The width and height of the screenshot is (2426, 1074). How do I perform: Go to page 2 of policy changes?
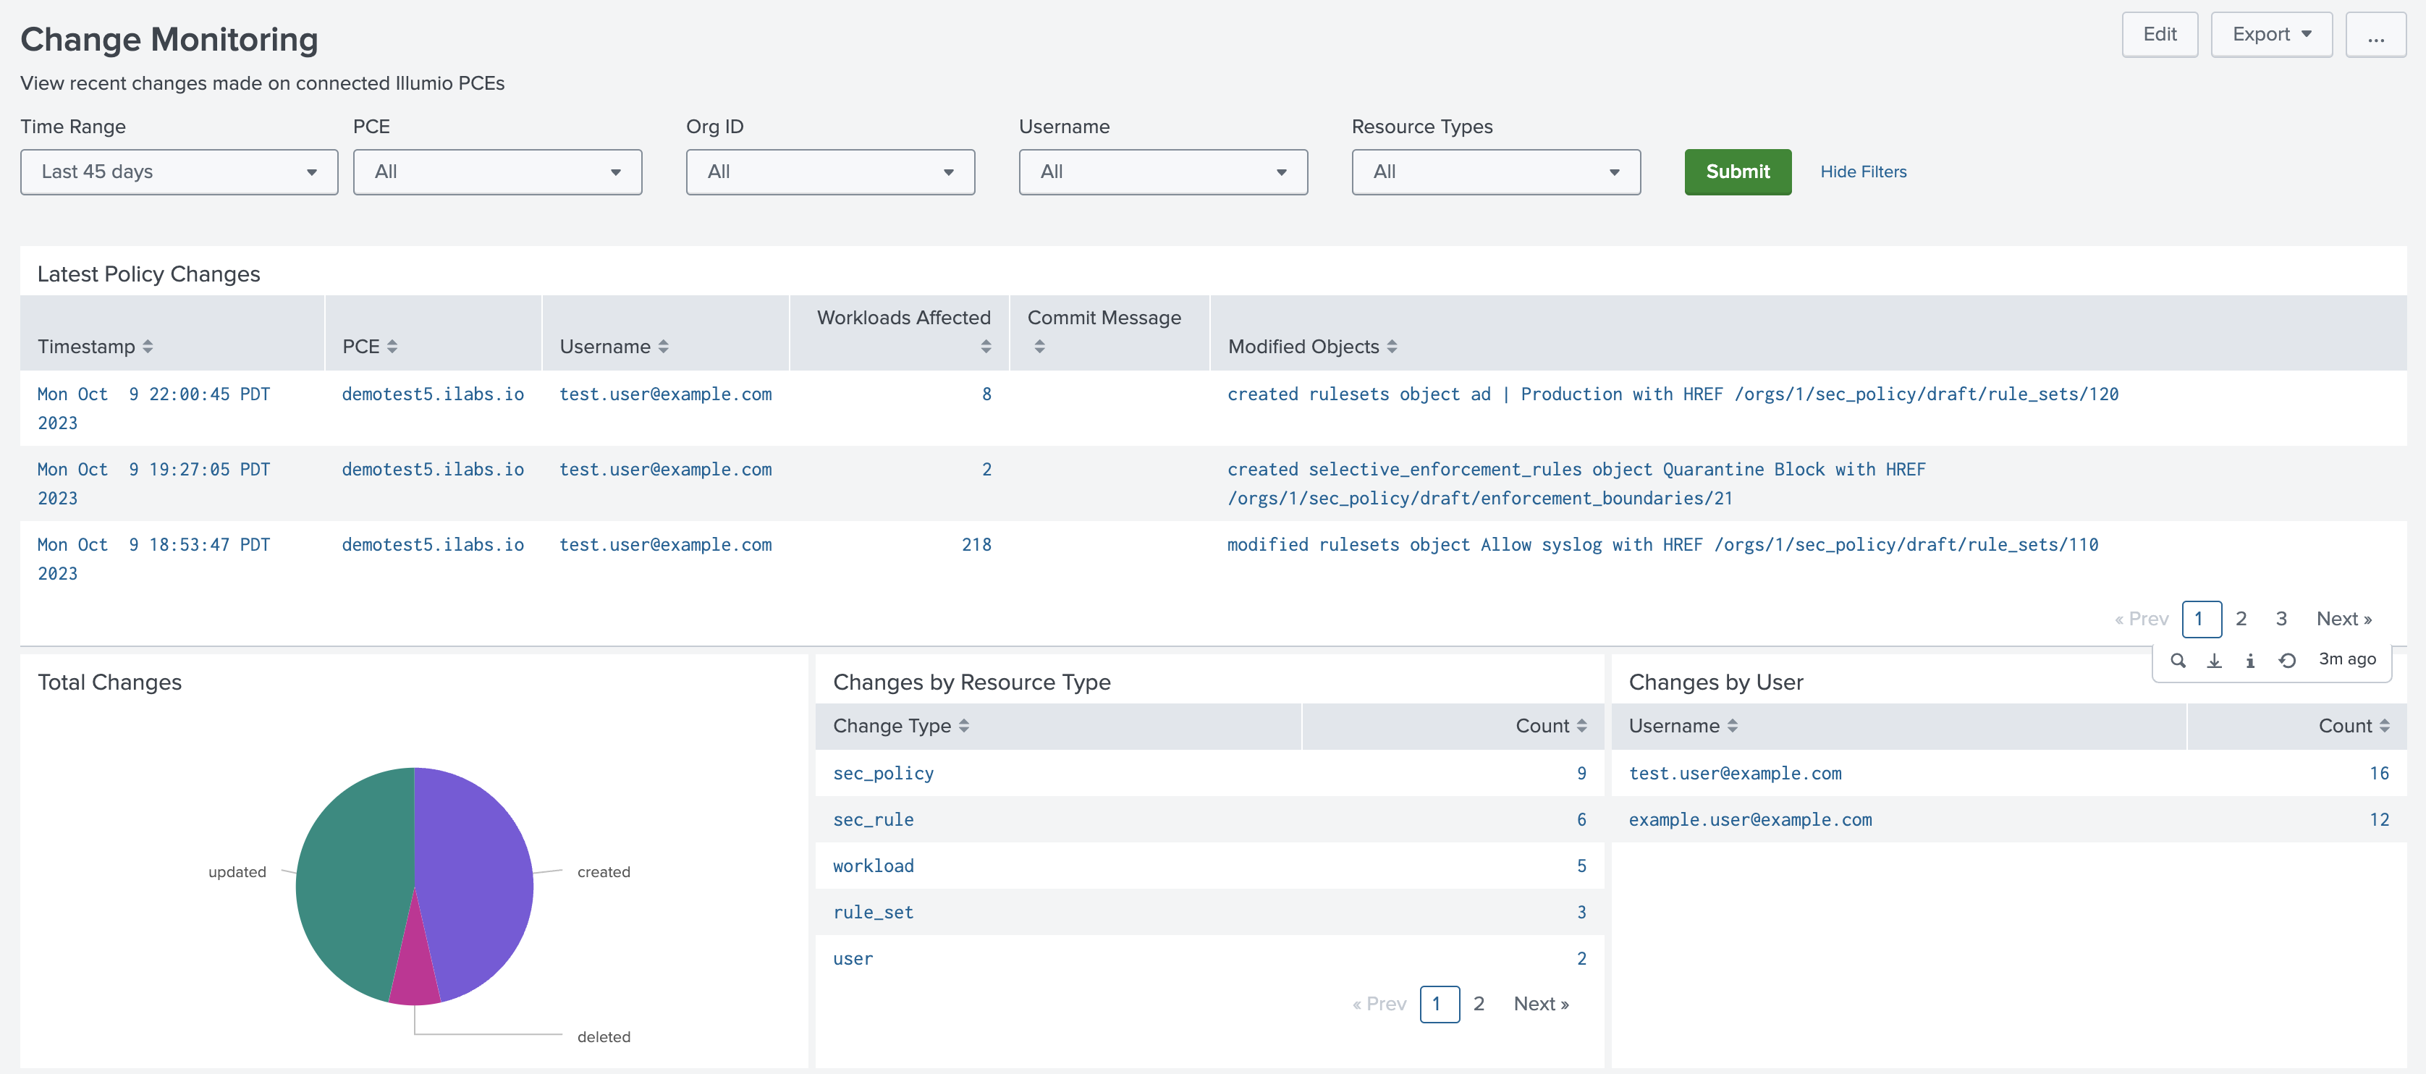click(2241, 619)
